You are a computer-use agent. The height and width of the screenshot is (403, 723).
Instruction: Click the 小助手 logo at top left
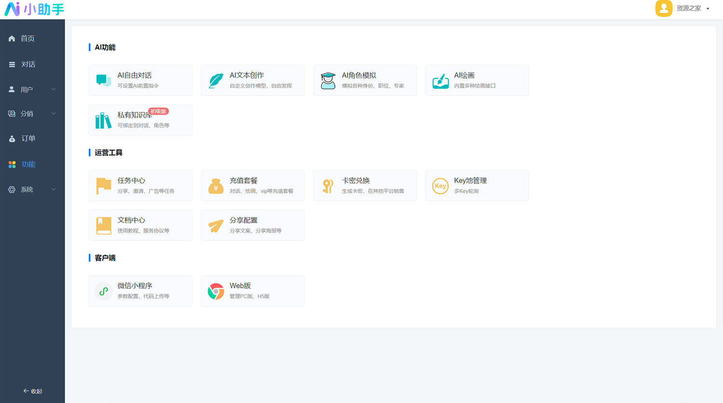[34, 9]
